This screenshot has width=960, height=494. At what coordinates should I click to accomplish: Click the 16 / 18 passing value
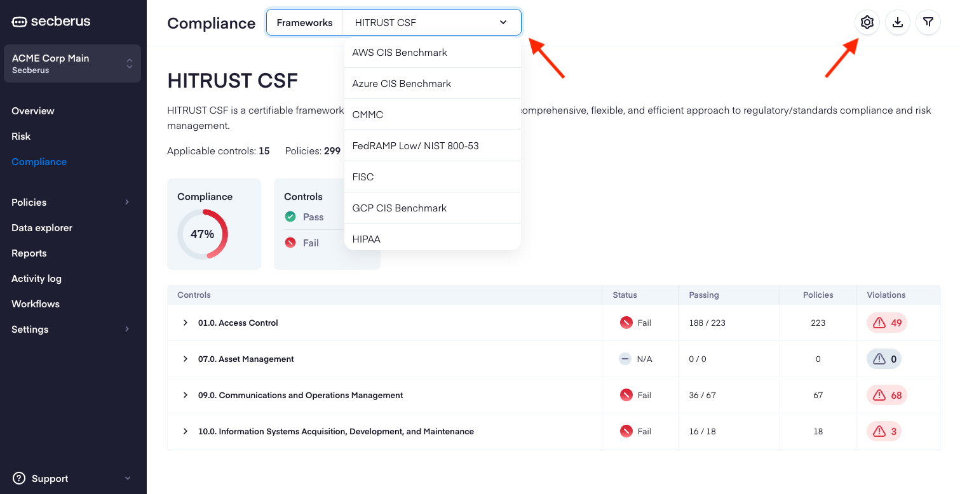(702, 431)
